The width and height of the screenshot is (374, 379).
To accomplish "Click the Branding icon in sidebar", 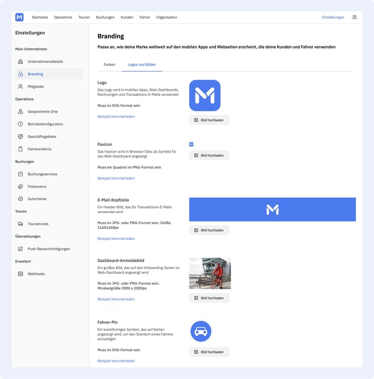I will point(21,74).
